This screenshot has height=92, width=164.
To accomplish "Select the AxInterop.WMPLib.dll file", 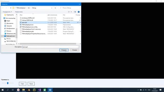I will click(28, 18).
